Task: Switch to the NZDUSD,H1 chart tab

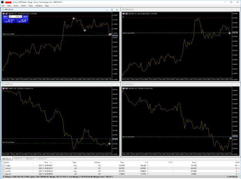Action: click(30, 159)
